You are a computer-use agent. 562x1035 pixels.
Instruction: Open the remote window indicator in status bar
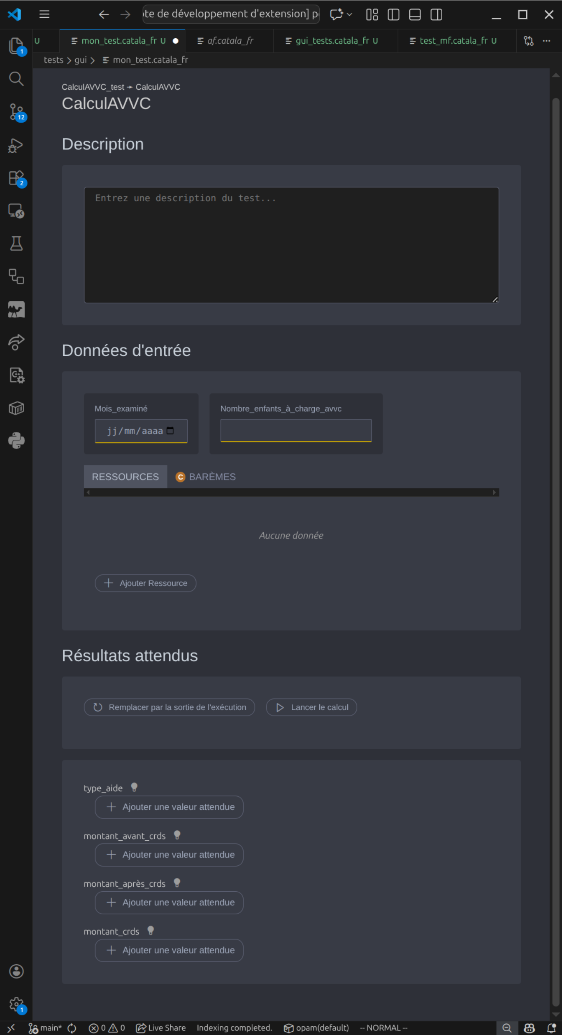point(11,1028)
